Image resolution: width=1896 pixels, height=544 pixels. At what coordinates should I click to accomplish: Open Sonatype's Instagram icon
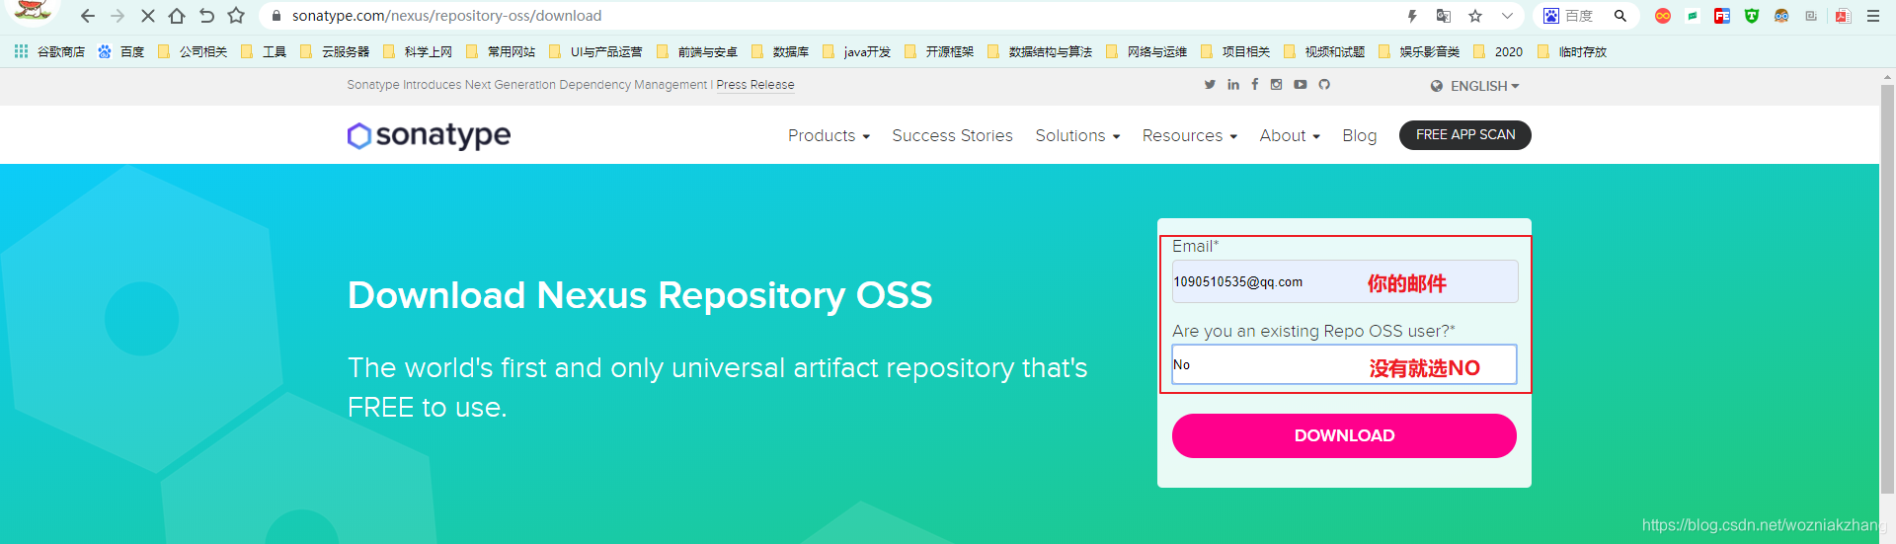click(1276, 85)
